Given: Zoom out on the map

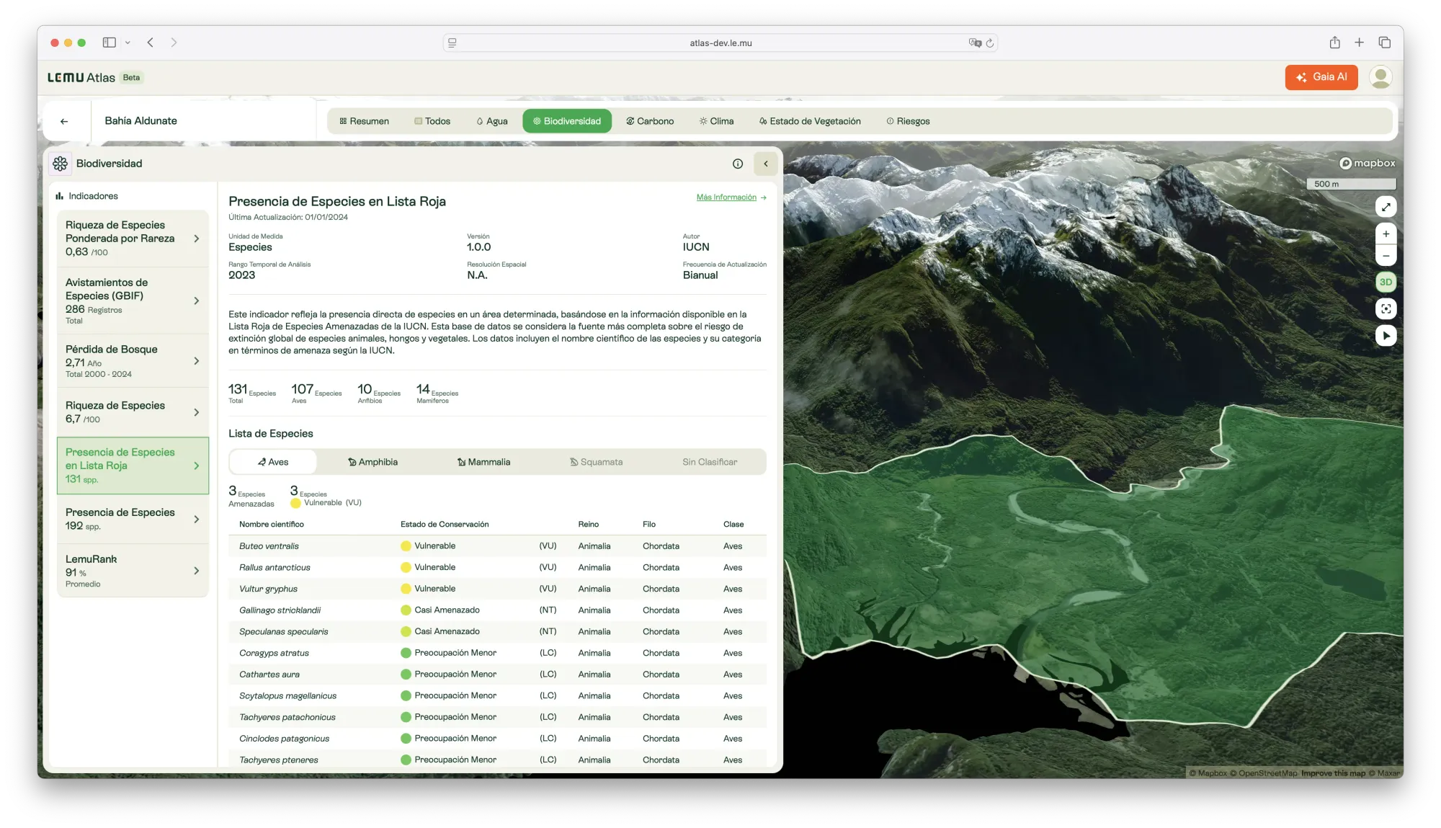Looking at the screenshot, I should tap(1386, 256).
